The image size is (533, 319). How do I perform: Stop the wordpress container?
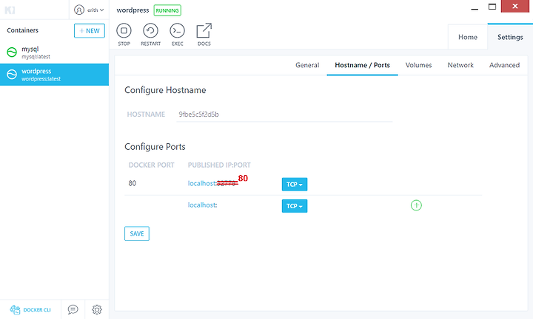tap(124, 34)
